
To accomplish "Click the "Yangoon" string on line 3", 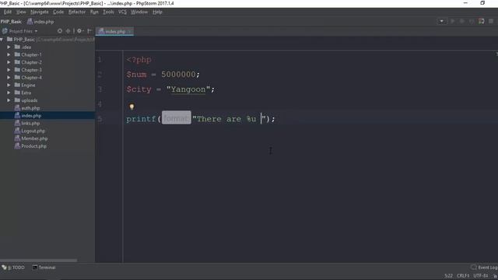I will click(x=188, y=89).
